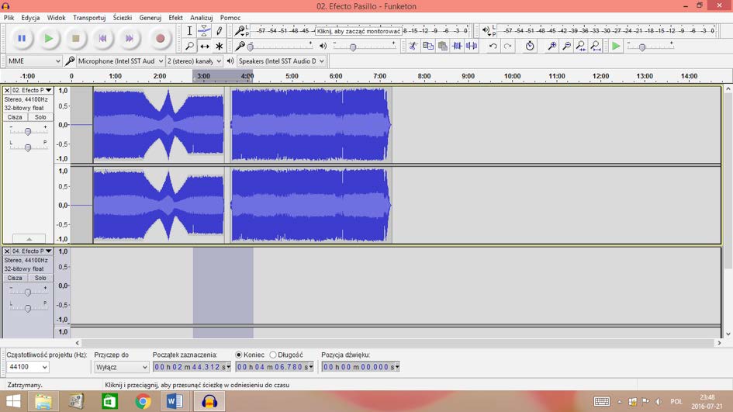The image size is (733, 412).
Task: Open the 2 (stereo) kanały dropdown
Action: (x=195, y=61)
